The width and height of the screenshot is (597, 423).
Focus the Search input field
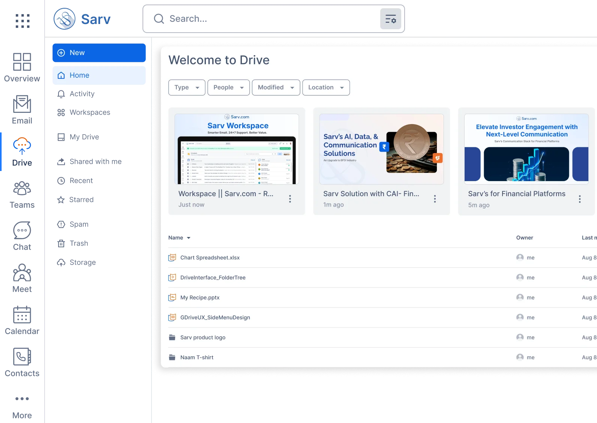(274, 19)
